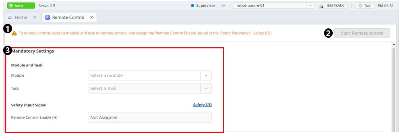Close the Home tab

35,17
